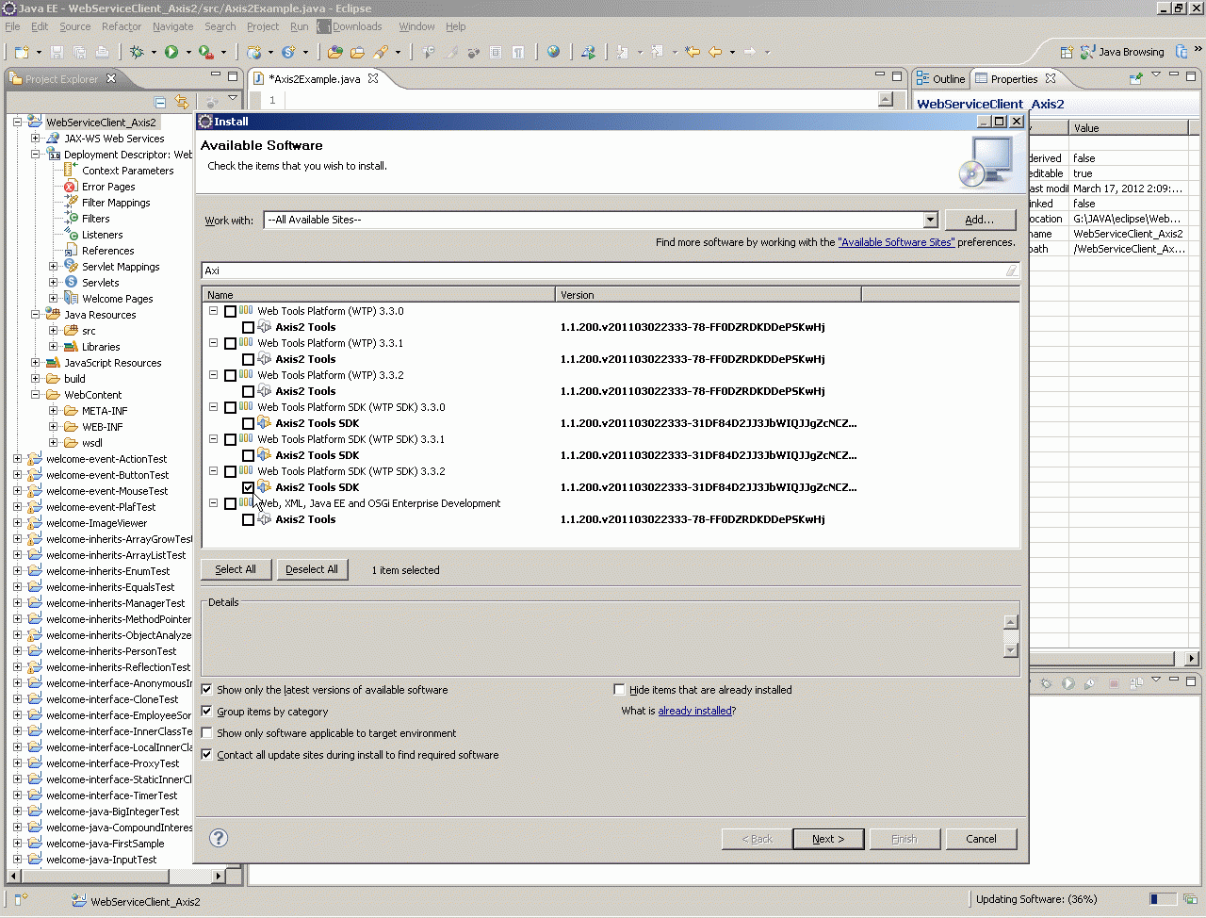Click the Save All toolbar icon
This screenshot has height=918, width=1206.
pos(79,52)
